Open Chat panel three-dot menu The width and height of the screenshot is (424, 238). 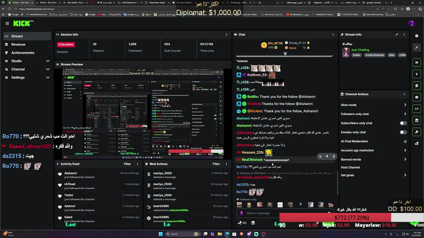click(x=333, y=34)
